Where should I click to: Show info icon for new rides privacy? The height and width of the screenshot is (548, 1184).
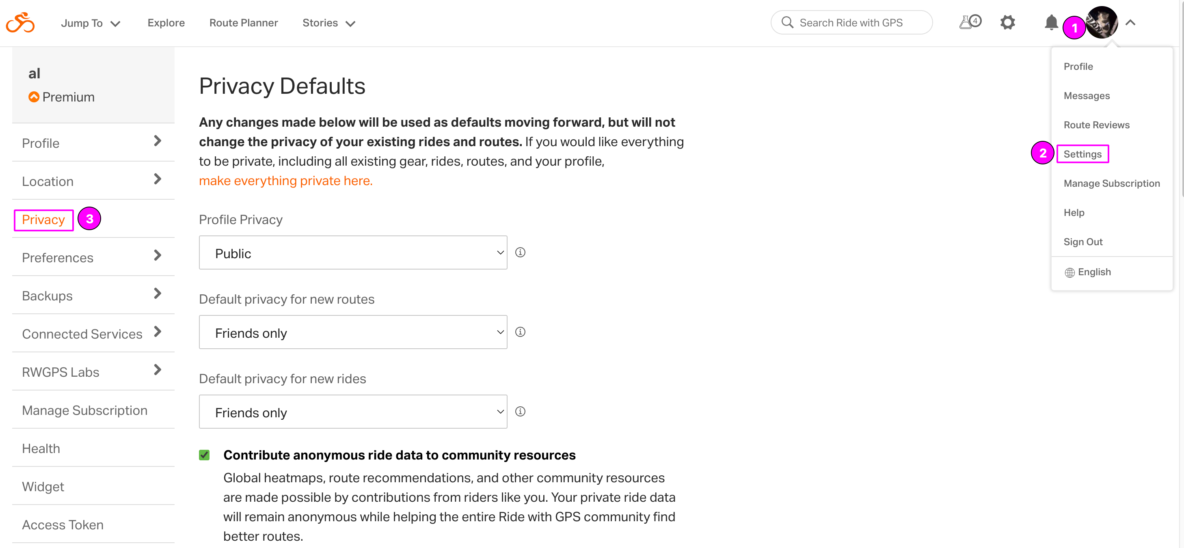click(520, 411)
